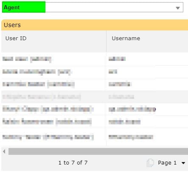
Task: Click the left arrow of horizontal scrollbar
Action: [4, 151]
